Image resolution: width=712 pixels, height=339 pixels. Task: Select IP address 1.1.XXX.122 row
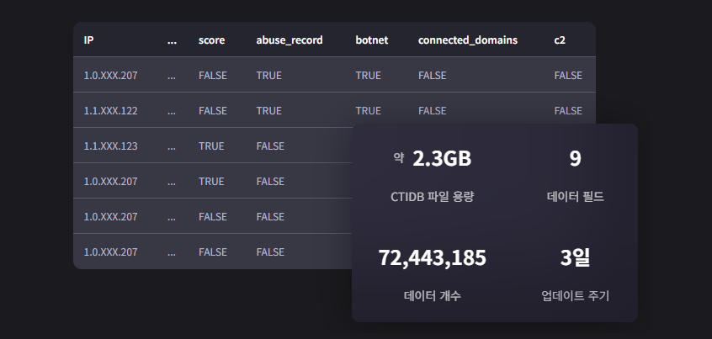click(110, 110)
